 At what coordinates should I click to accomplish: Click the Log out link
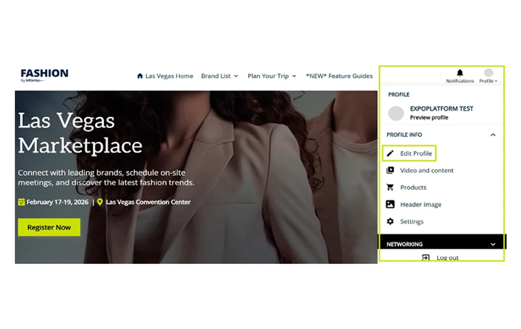[x=447, y=258]
